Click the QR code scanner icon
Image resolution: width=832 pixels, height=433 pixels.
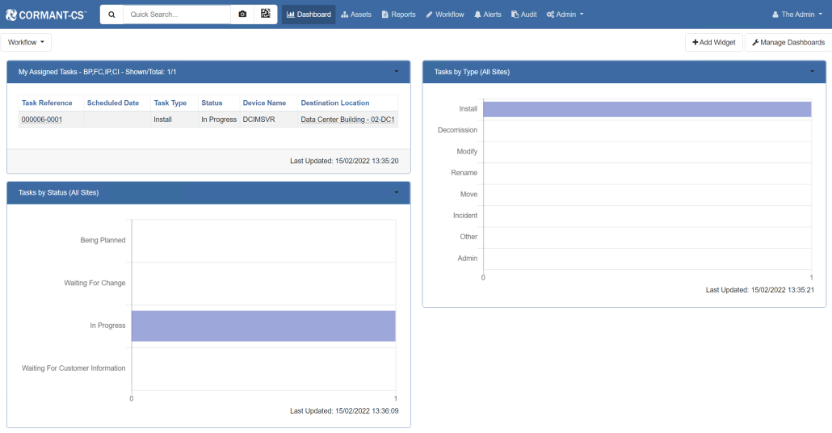click(x=265, y=15)
